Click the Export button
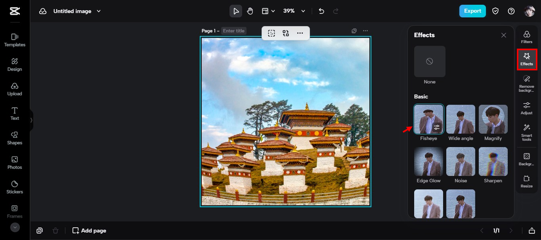541x240 pixels. (473, 11)
